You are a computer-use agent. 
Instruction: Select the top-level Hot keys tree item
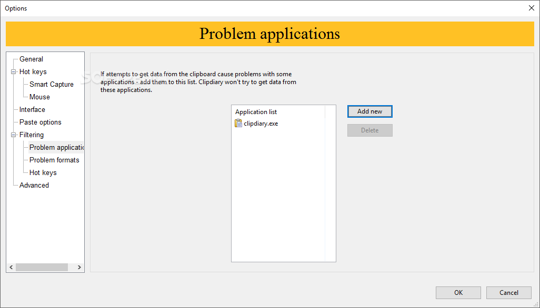pyautogui.click(x=33, y=72)
